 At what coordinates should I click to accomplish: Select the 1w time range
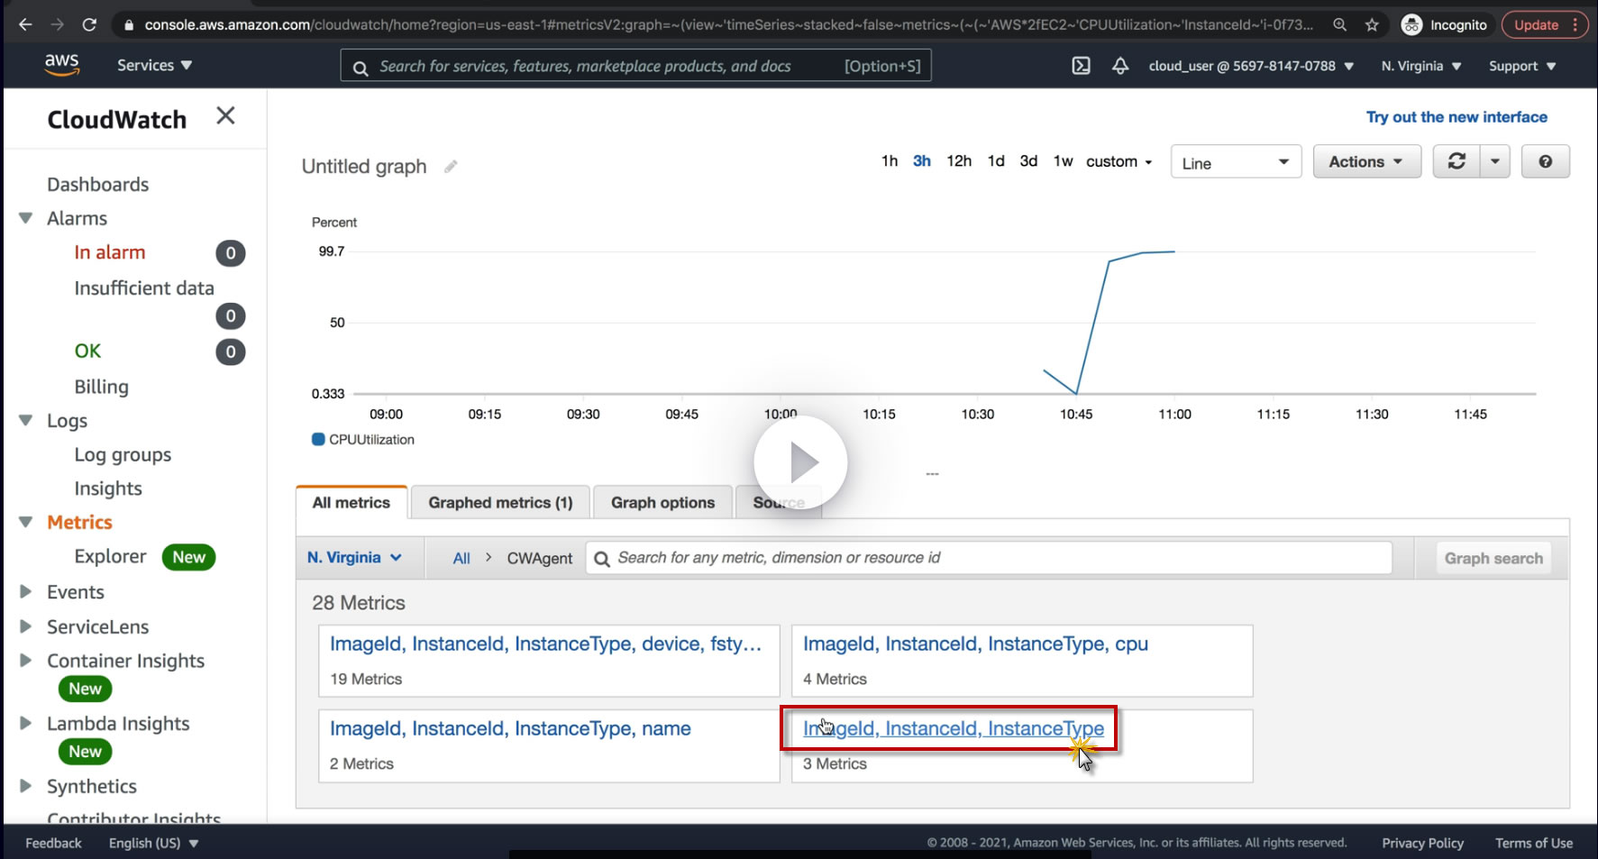1064,161
